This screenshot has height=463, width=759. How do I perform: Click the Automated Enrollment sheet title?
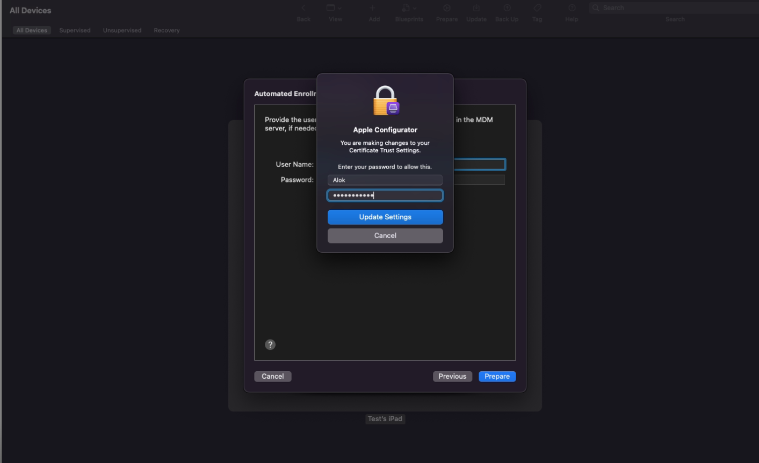point(285,94)
